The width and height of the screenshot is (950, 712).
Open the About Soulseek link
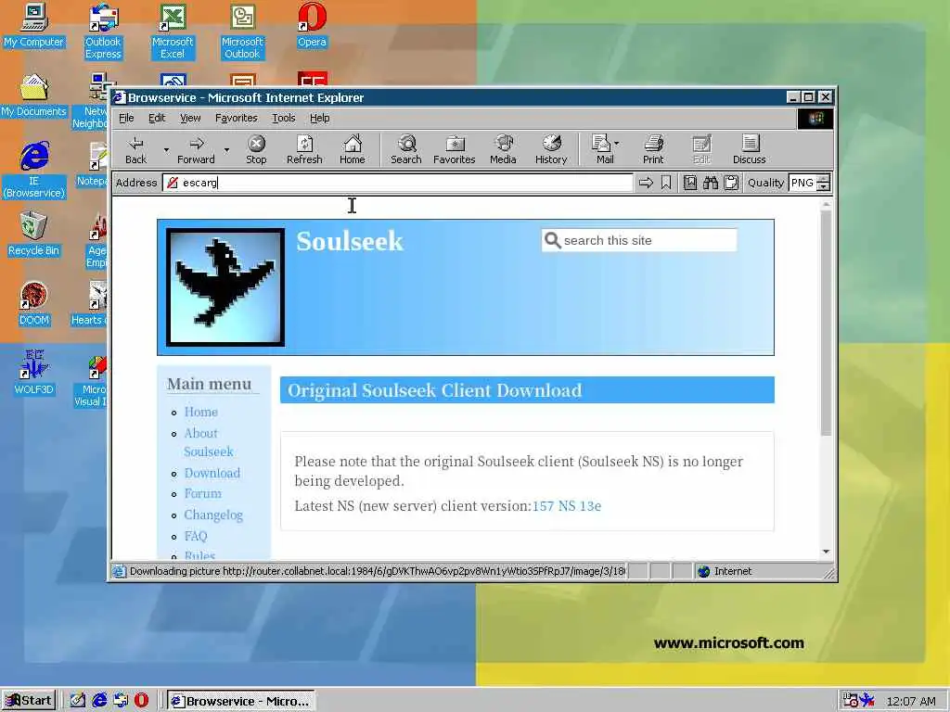click(209, 442)
